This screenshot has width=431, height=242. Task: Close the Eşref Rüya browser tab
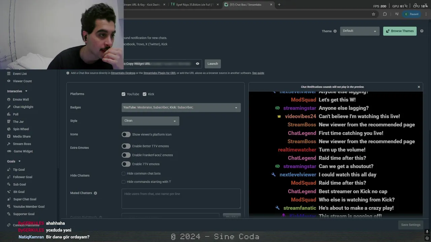(218, 5)
